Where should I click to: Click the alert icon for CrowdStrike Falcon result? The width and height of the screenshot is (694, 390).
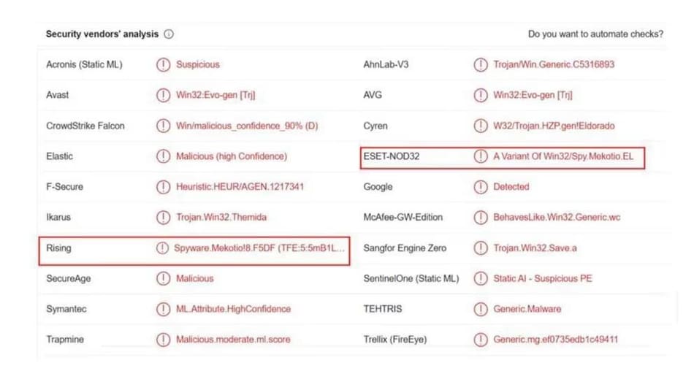point(163,126)
